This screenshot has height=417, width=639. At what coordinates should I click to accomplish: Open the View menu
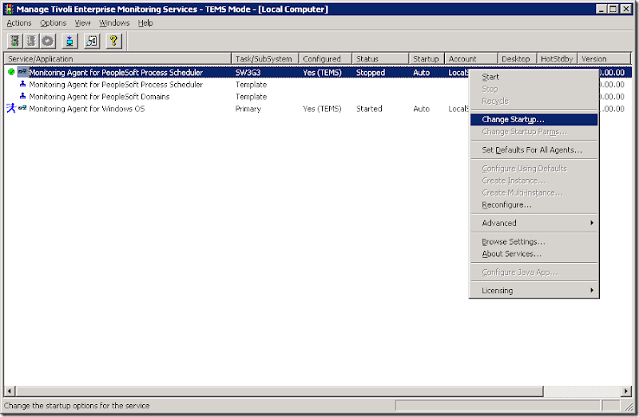coord(82,23)
